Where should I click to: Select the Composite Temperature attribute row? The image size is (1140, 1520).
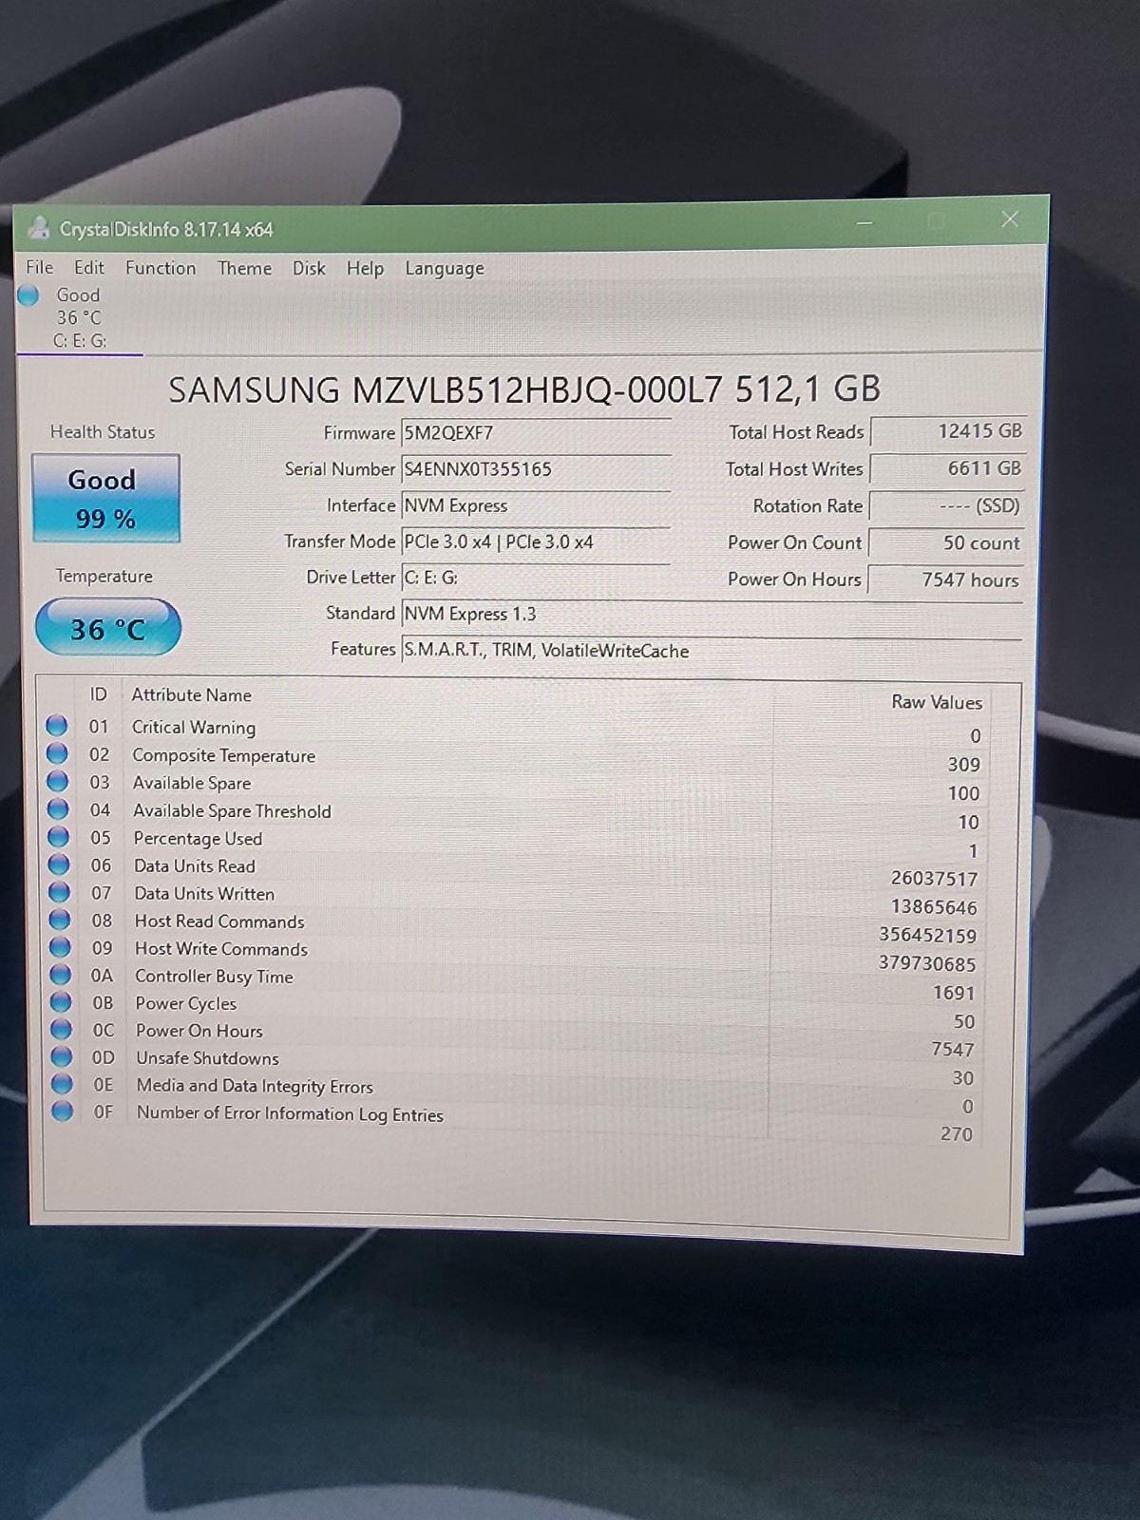point(516,758)
